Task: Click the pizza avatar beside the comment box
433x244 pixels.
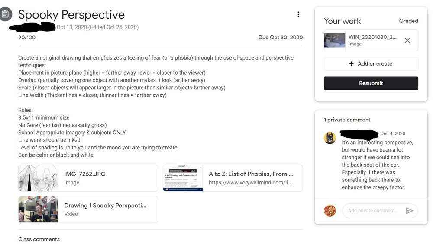Action: click(330, 211)
